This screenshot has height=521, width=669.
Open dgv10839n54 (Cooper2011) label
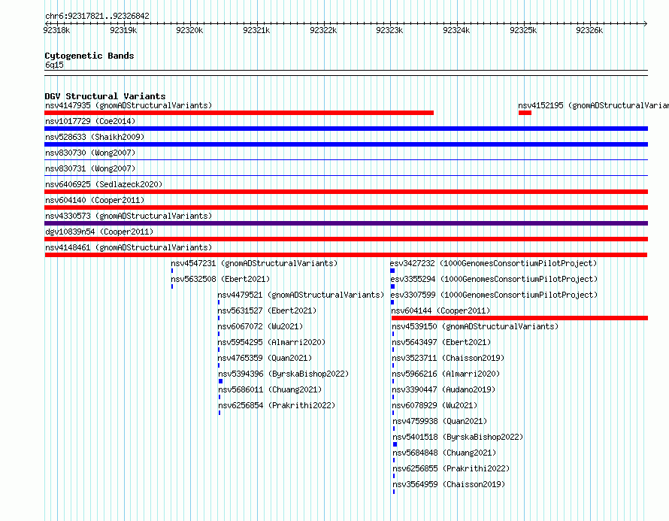pos(99,232)
